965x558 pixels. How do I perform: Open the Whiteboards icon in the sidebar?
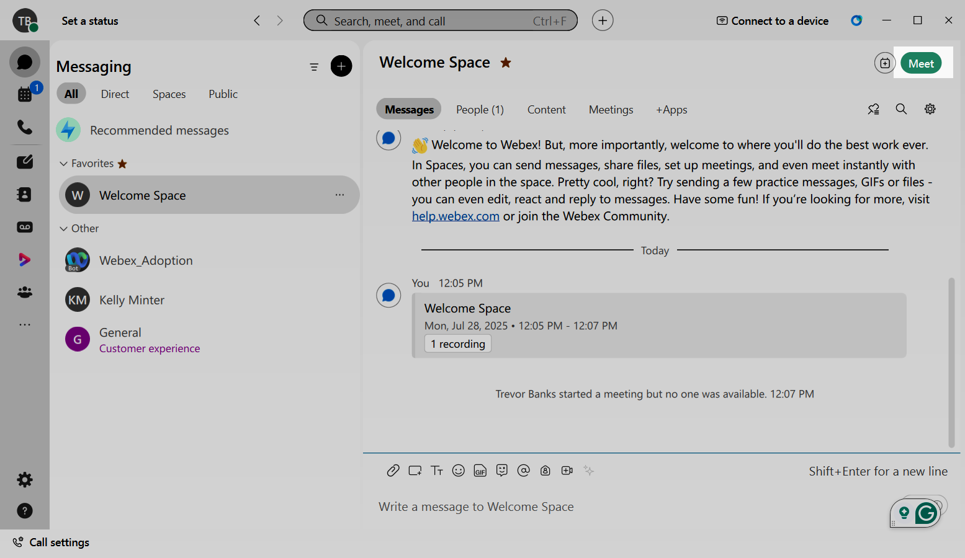point(25,162)
